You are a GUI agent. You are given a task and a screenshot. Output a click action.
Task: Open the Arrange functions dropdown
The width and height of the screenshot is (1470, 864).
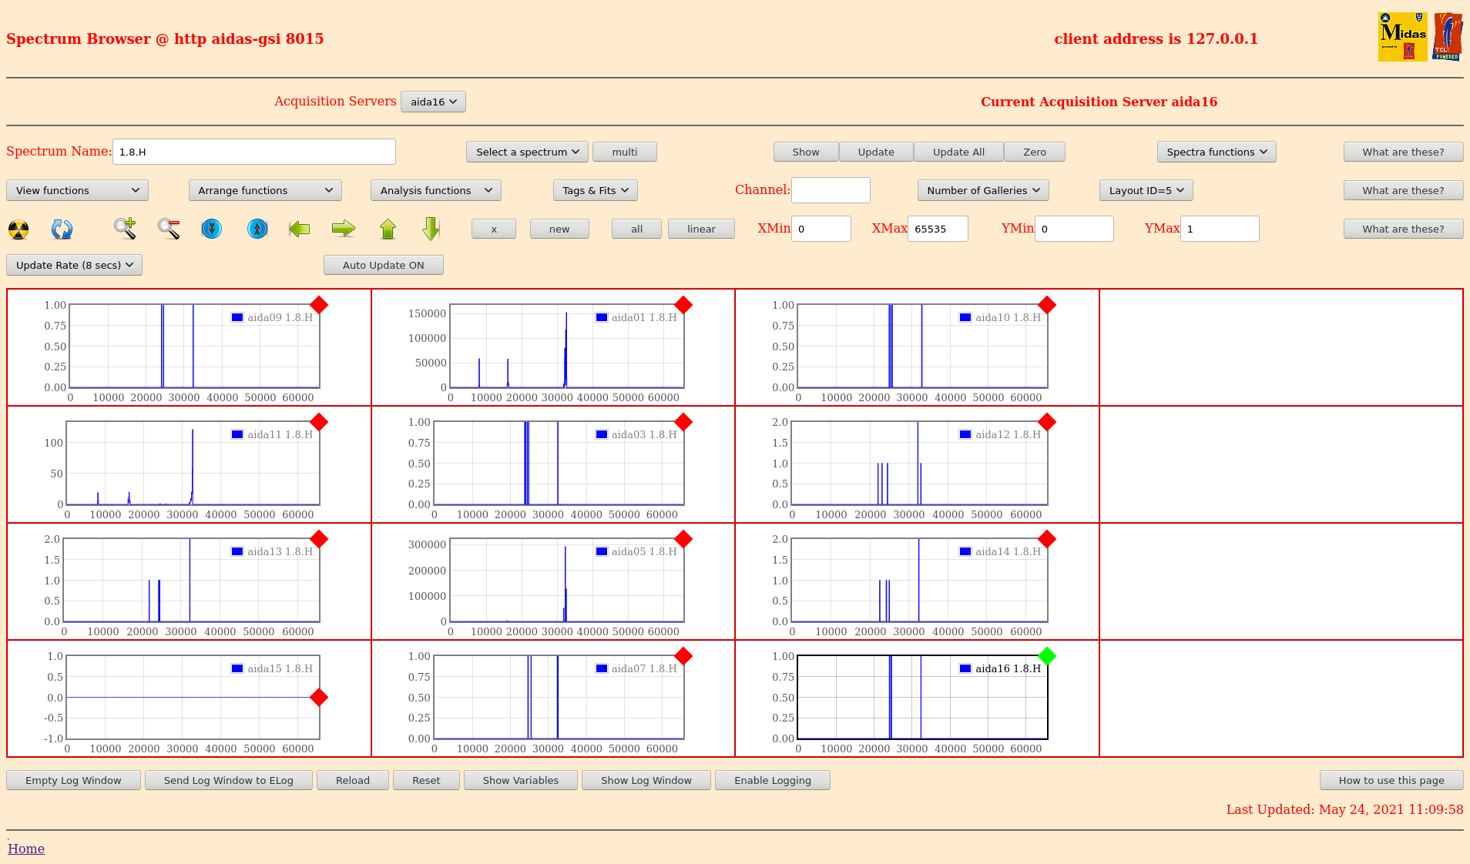coord(265,190)
